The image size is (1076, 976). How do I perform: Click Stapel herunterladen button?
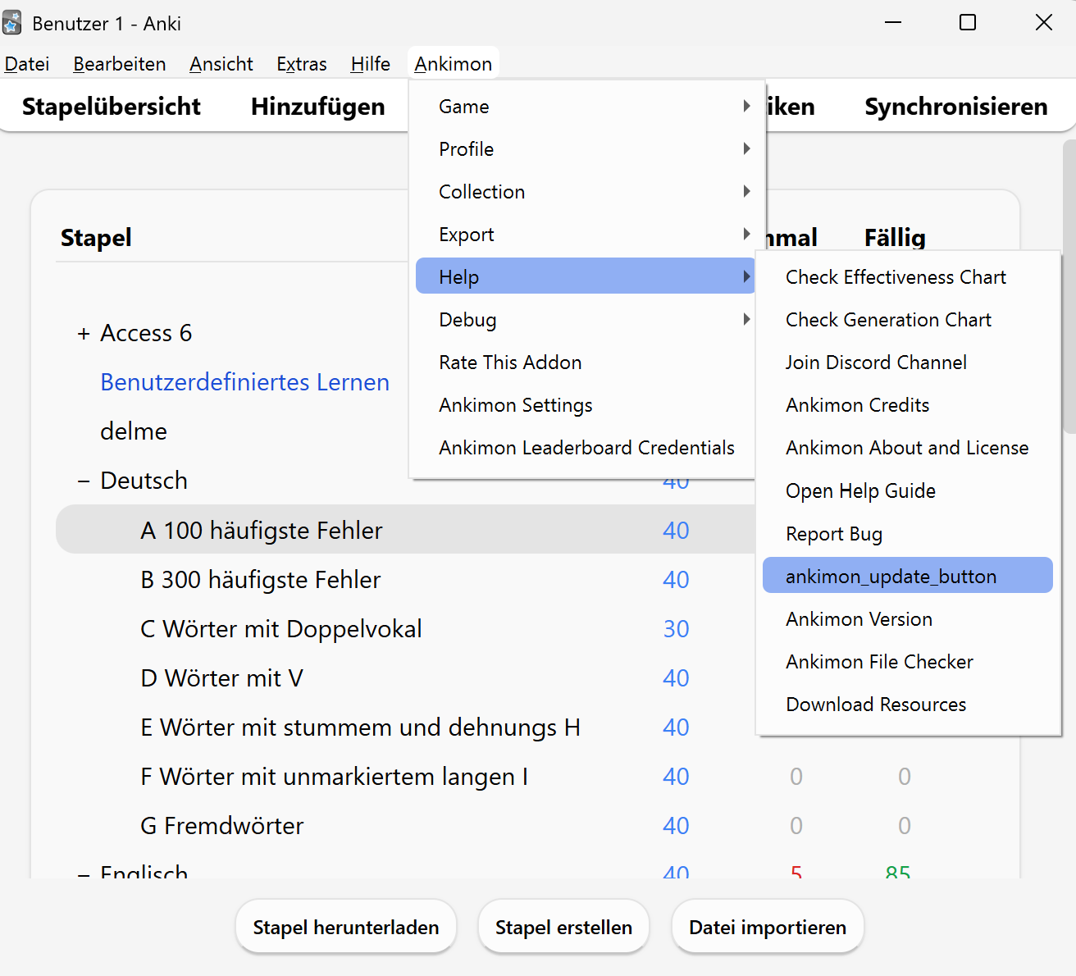[346, 927]
